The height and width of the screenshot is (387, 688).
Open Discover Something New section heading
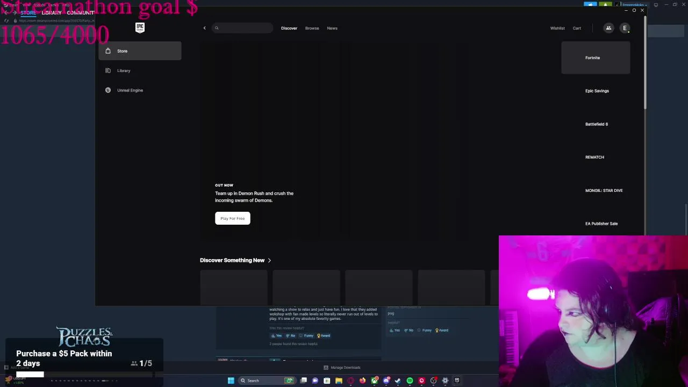pyautogui.click(x=232, y=260)
